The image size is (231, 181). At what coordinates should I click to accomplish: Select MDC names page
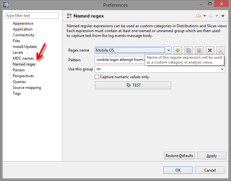[23, 58]
